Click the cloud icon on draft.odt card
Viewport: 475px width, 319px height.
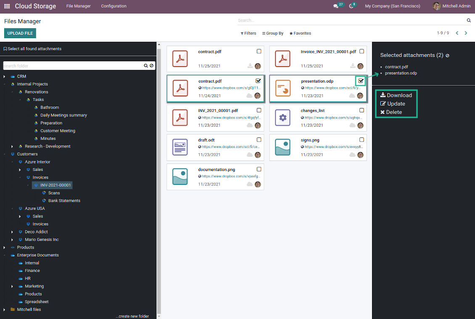tap(250, 155)
